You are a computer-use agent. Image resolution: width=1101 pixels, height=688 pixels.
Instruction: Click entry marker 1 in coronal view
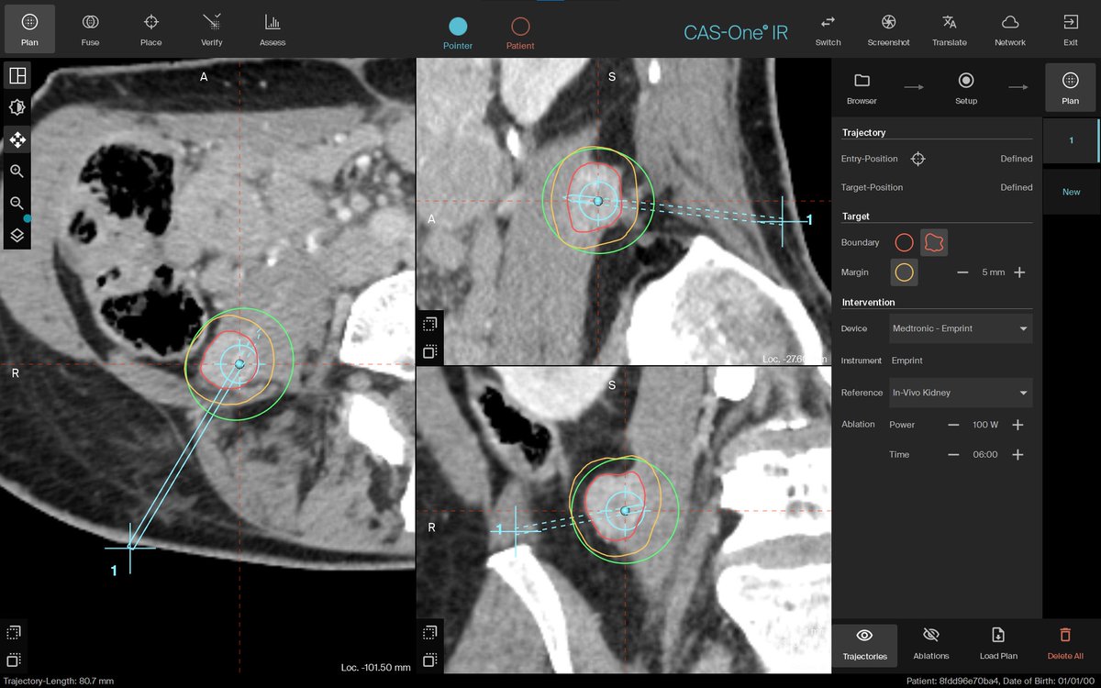514,530
